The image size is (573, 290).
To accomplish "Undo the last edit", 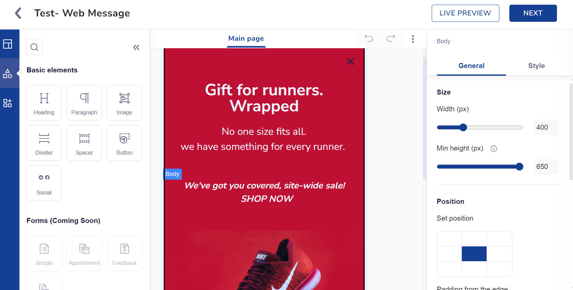I will (369, 39).
